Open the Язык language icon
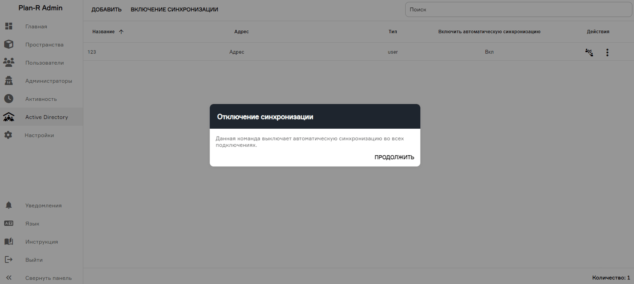The height and width of the screenshot is (284, 634). [9, 224]
